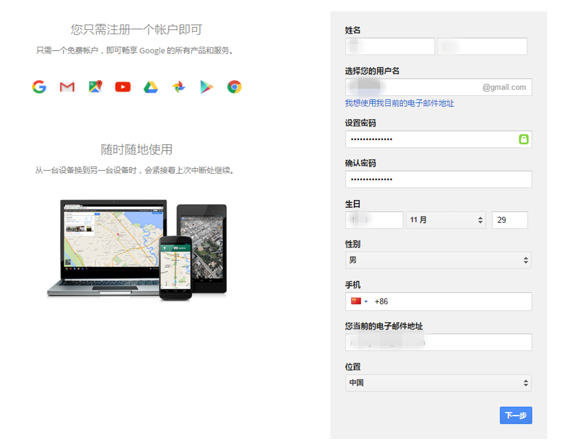Open the 位置 country dropdown showing 中国
This screenshot has height=445, width=569.
pos(438,383)
